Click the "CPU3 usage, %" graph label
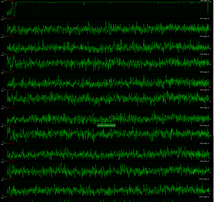Viewport: 214px width, 202px height. coord(204,54)
